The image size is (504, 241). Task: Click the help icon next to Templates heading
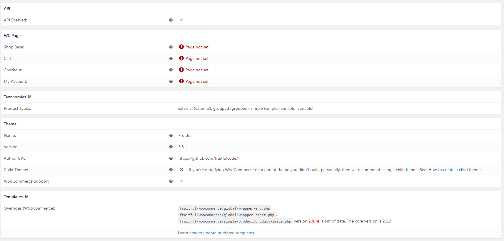26,196
